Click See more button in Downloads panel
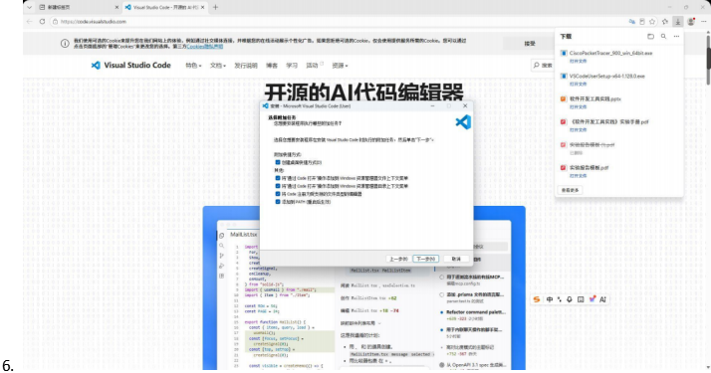The image size is (711, 373). [570, 190]
